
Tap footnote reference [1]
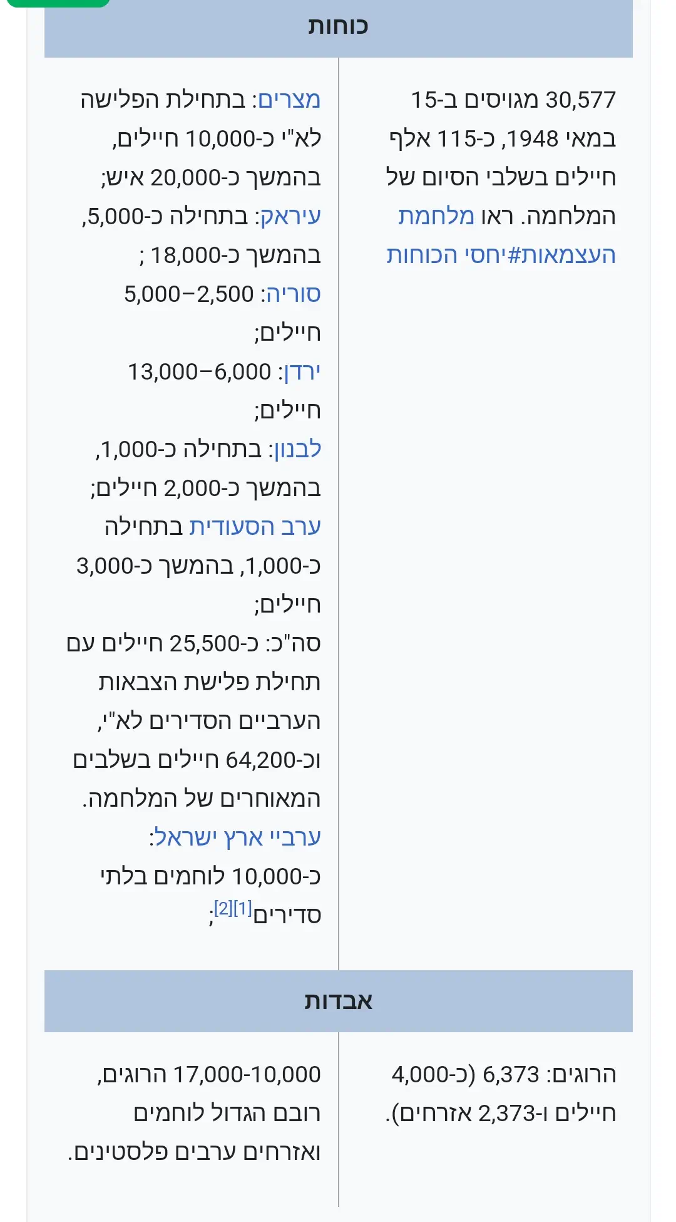click(242, 908)
